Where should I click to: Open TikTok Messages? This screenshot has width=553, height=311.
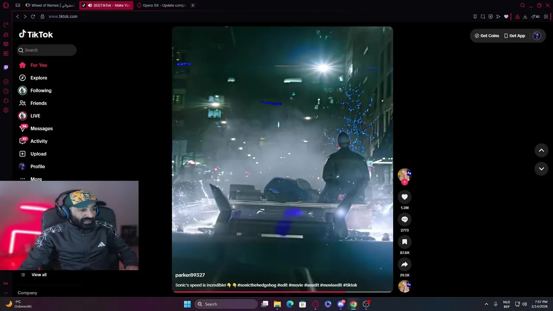[x=36, y=128]
